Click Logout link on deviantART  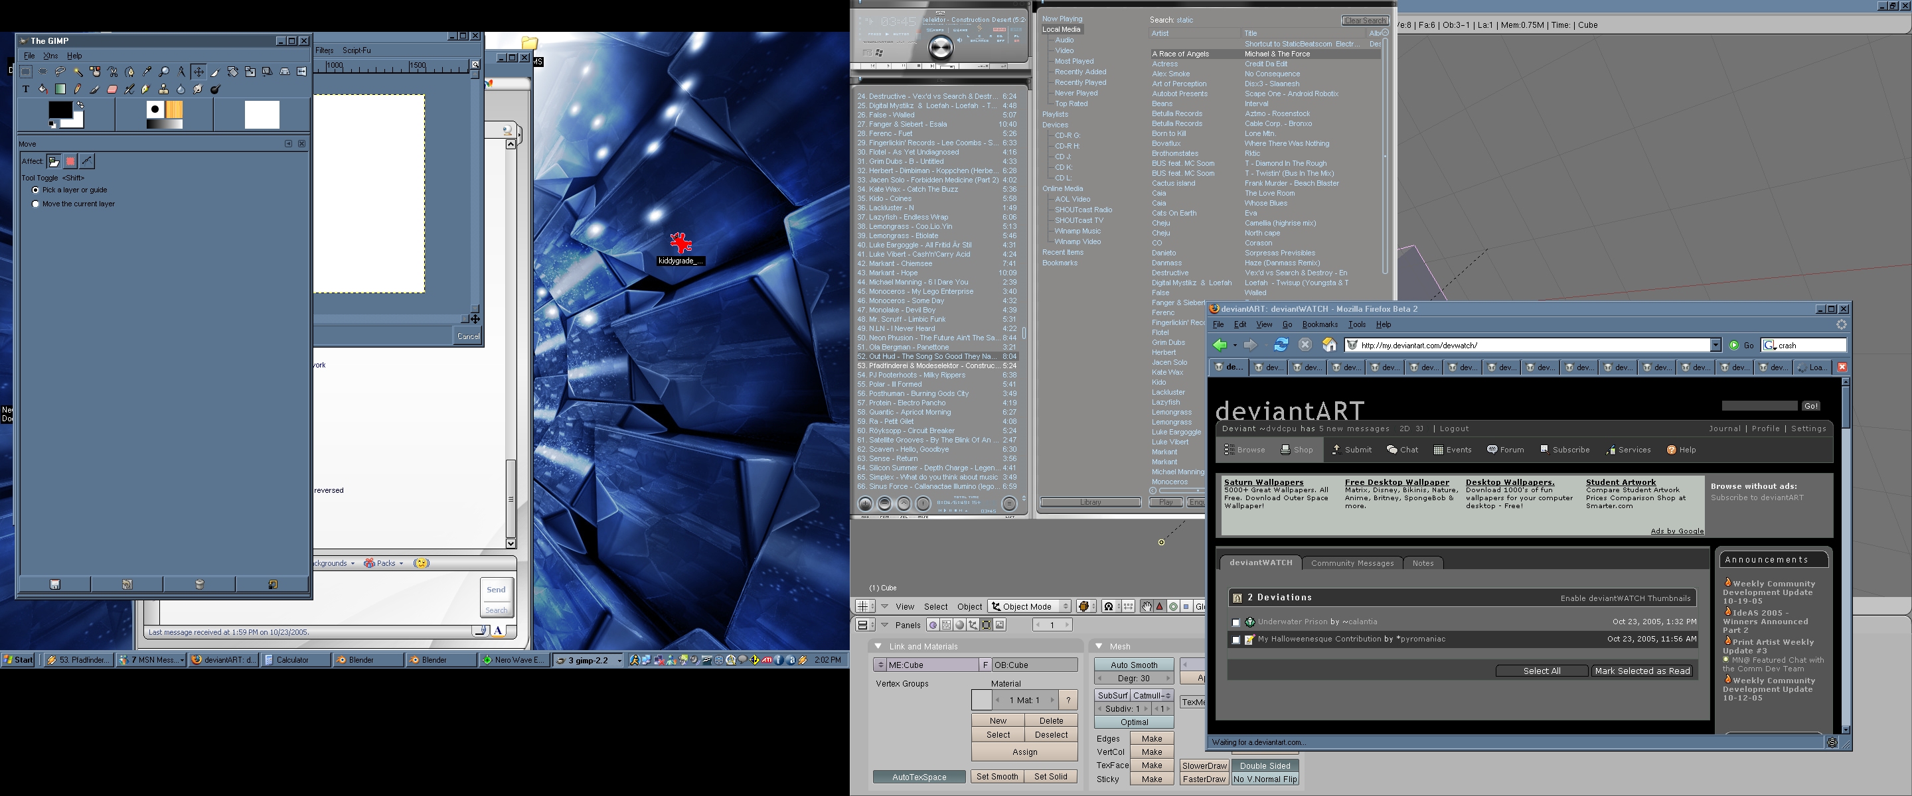tap(1454, 429)
